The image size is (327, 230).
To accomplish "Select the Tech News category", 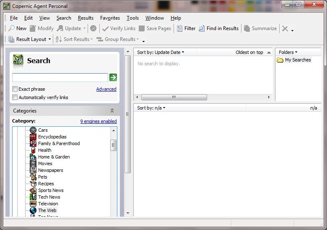I will [49, 197].
